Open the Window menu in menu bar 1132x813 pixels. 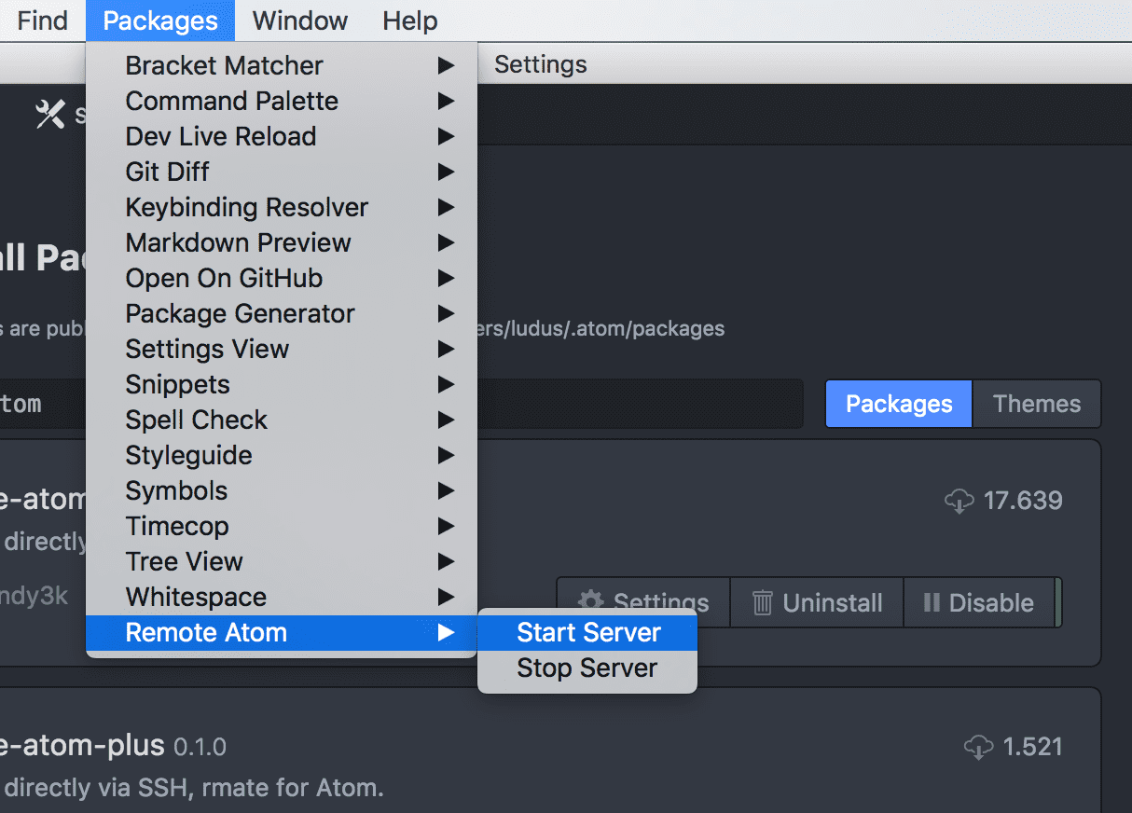pos(299,21)
